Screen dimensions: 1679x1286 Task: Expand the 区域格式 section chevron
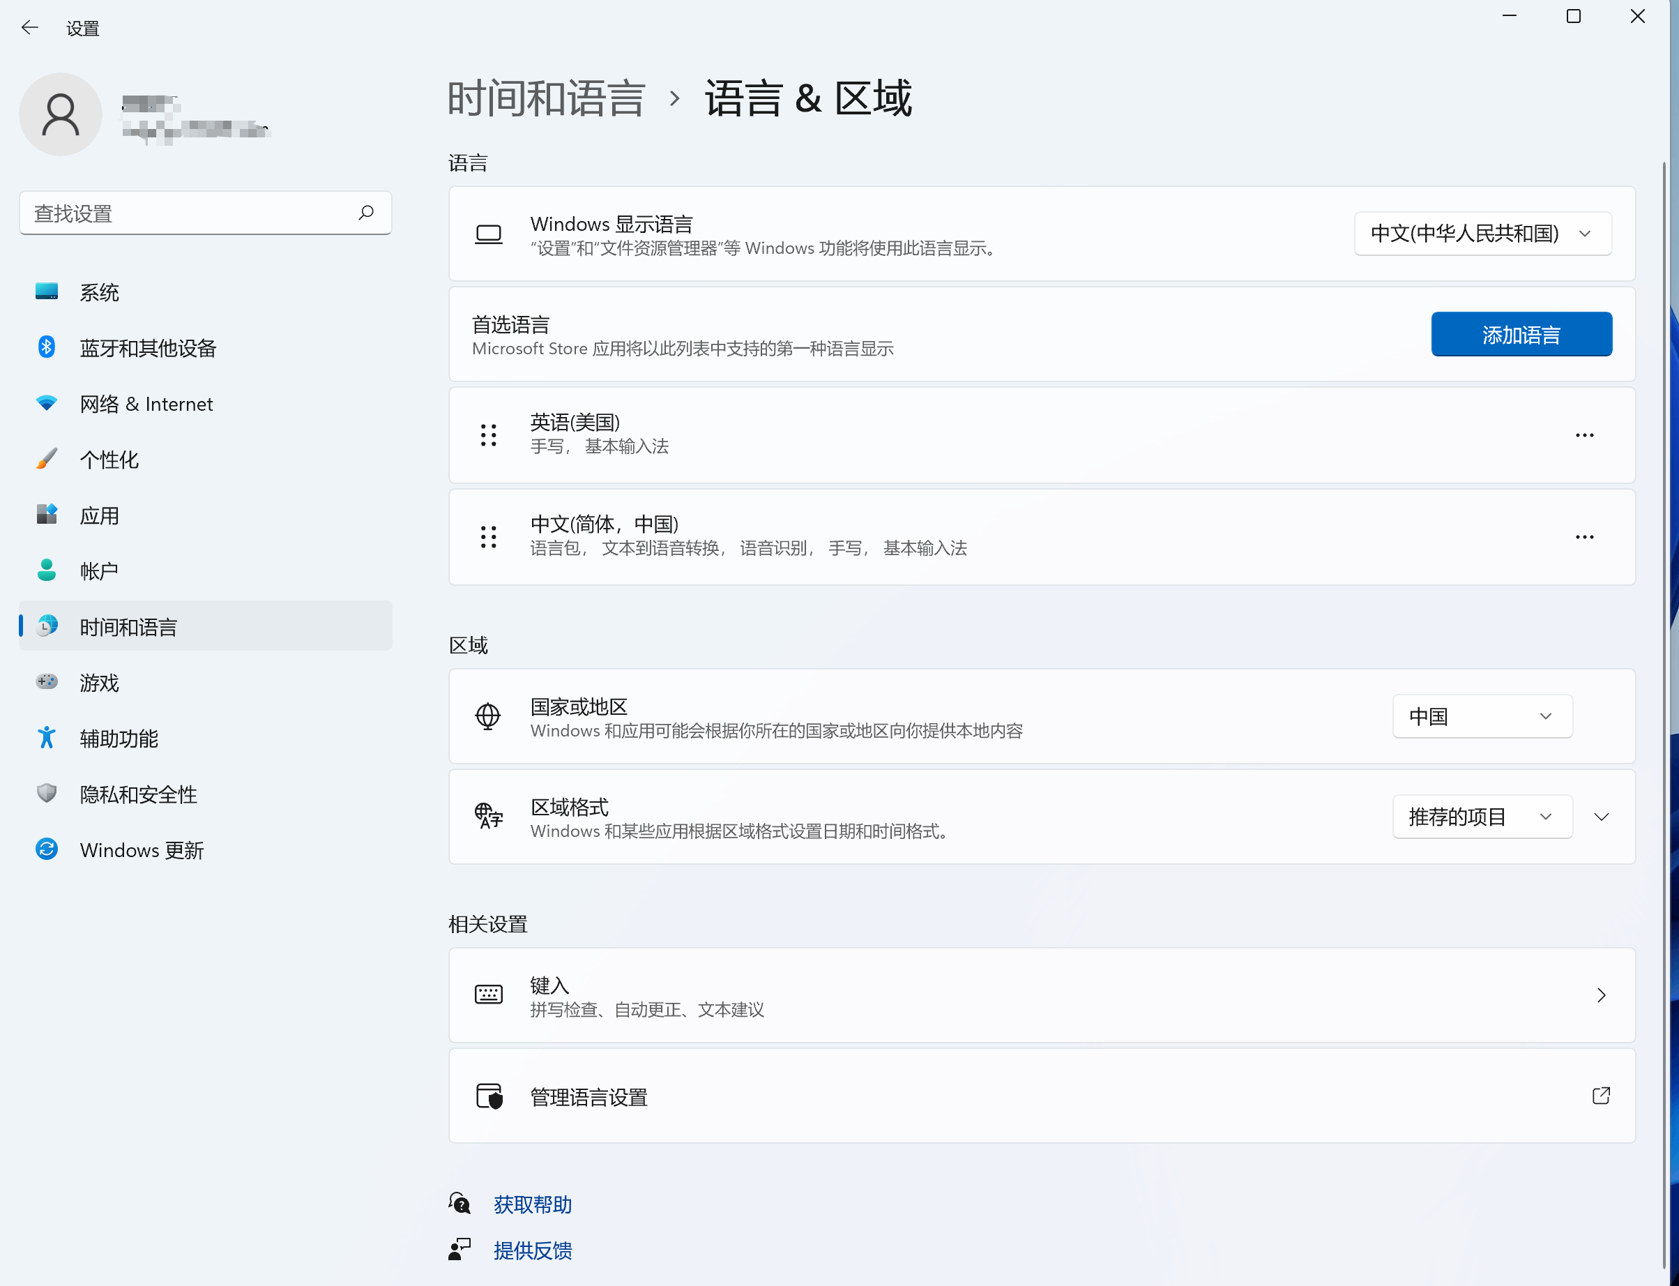pyautogui.click(x=1602, y=817)
